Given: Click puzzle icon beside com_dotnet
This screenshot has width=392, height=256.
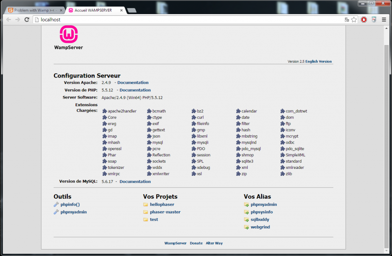Looking at the screenshot, I should [283, 111].
